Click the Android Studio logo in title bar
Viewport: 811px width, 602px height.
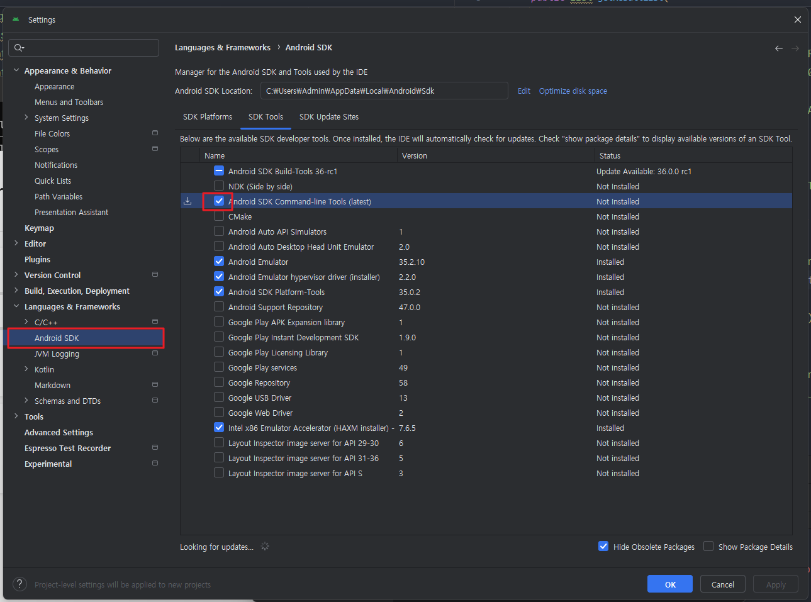tap(16, 20)
